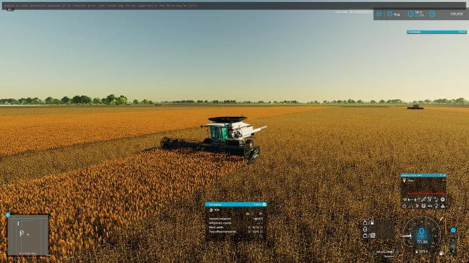Click the clock icon in top HUD
The image size is (469, 263).
pos(411,14)
